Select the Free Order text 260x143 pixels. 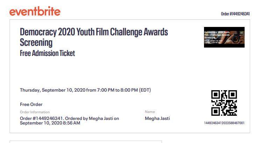point(31,105)
